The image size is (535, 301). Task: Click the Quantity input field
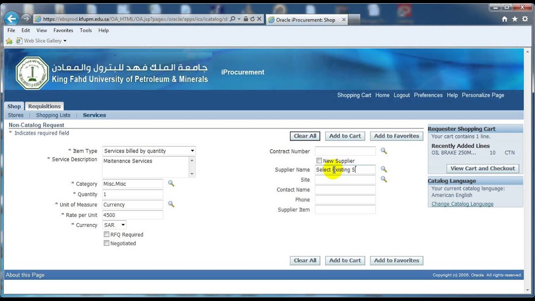click(x=132, y=194)
